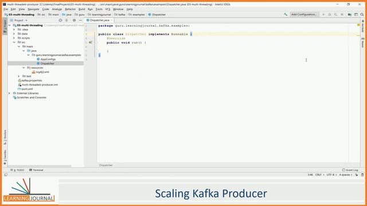367x206 pixels.
Task: Open the TODO tool window
Action: click(17, 170)
